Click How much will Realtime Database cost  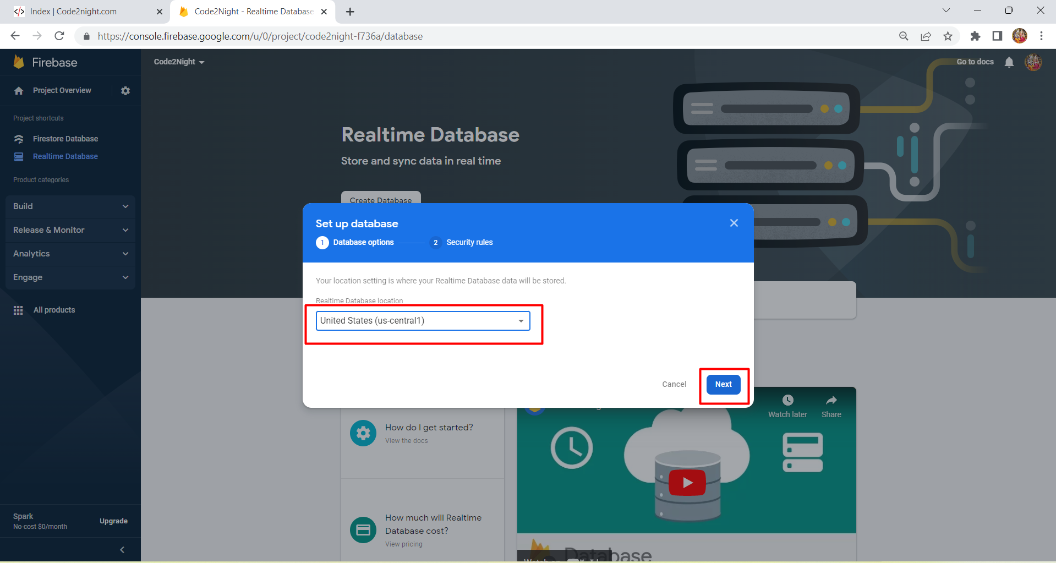click(434, 524)
